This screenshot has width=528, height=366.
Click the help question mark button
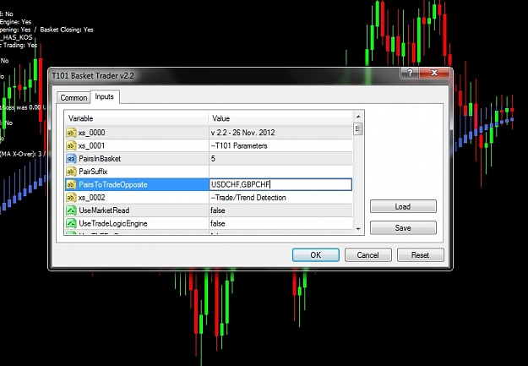tap(410, 73)
